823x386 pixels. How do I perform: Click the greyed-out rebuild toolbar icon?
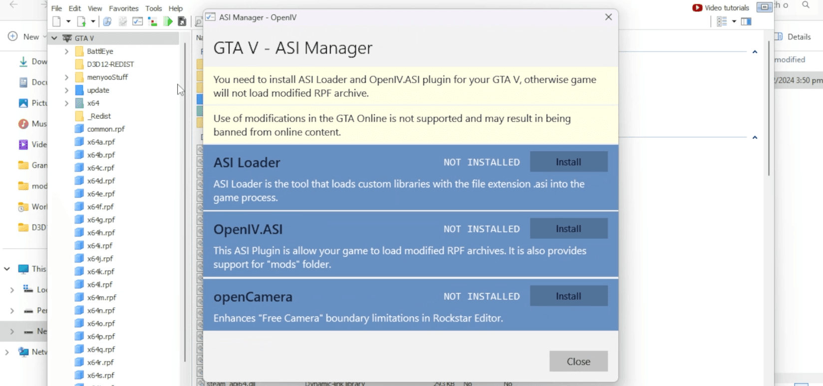122,21
